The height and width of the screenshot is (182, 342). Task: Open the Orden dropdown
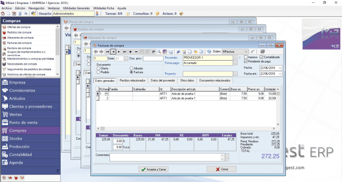click(246, 52)
